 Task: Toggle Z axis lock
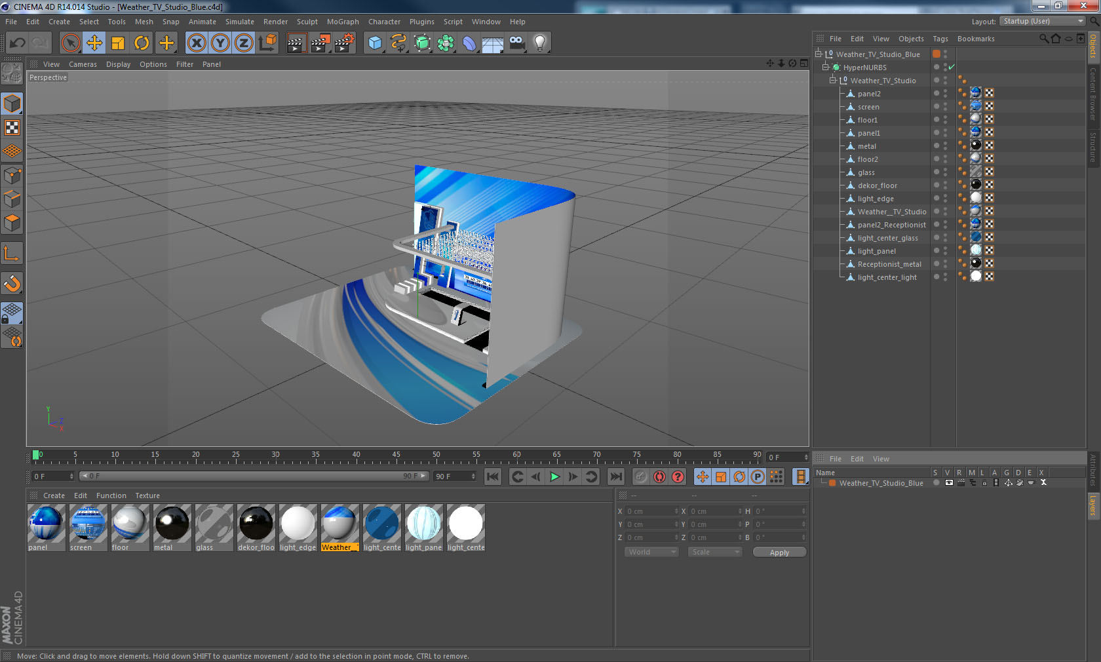click(x=244, y=43)
